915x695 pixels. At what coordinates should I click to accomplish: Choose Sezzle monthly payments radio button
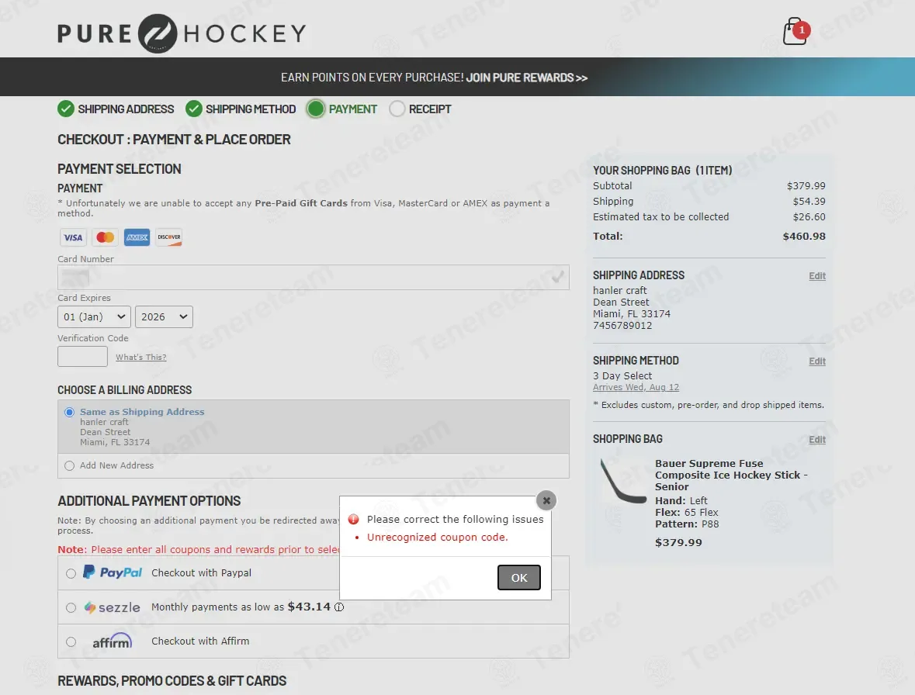tap(71, 607)
